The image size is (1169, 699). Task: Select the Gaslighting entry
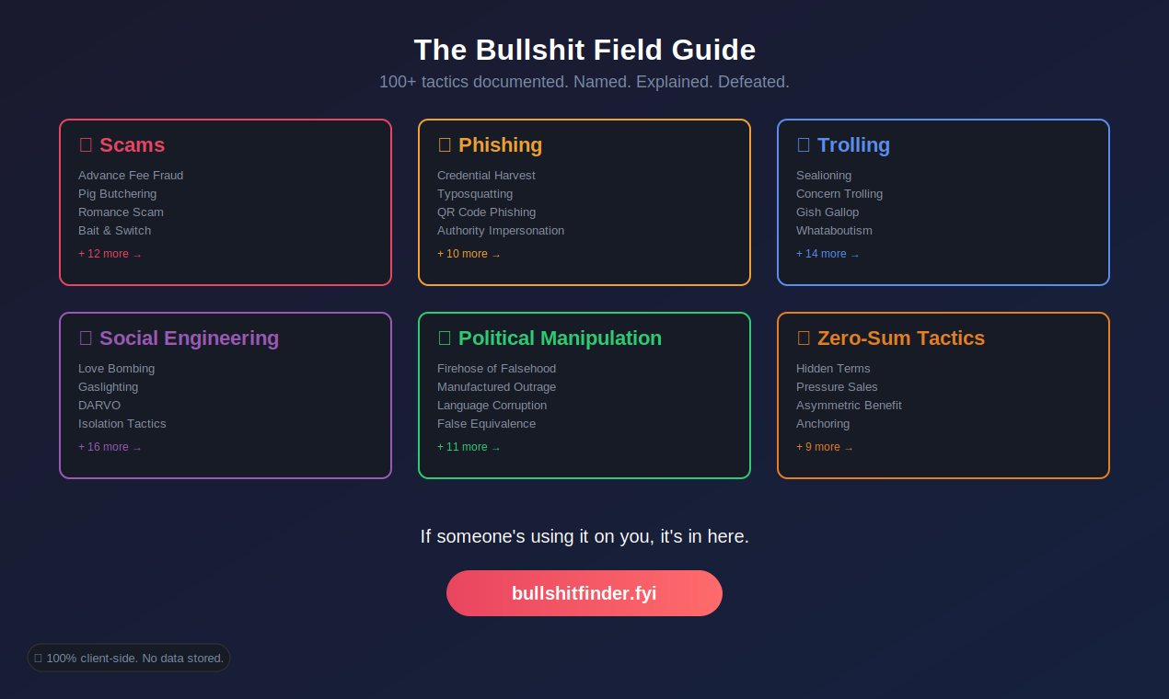click(x=108, y=386)
